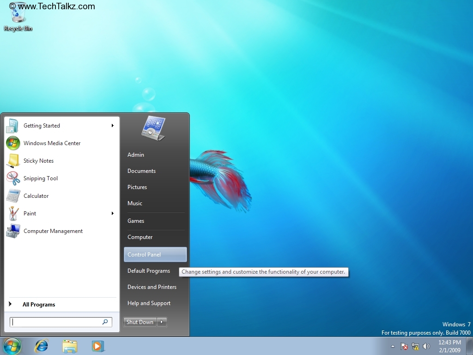
Task: Open Windows Explorer from the taskbar
Action: (70, 346)
